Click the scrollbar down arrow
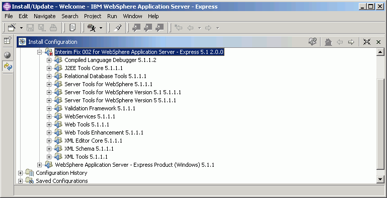The height and width of the screenshot is (198, 387). coord(380,179)
